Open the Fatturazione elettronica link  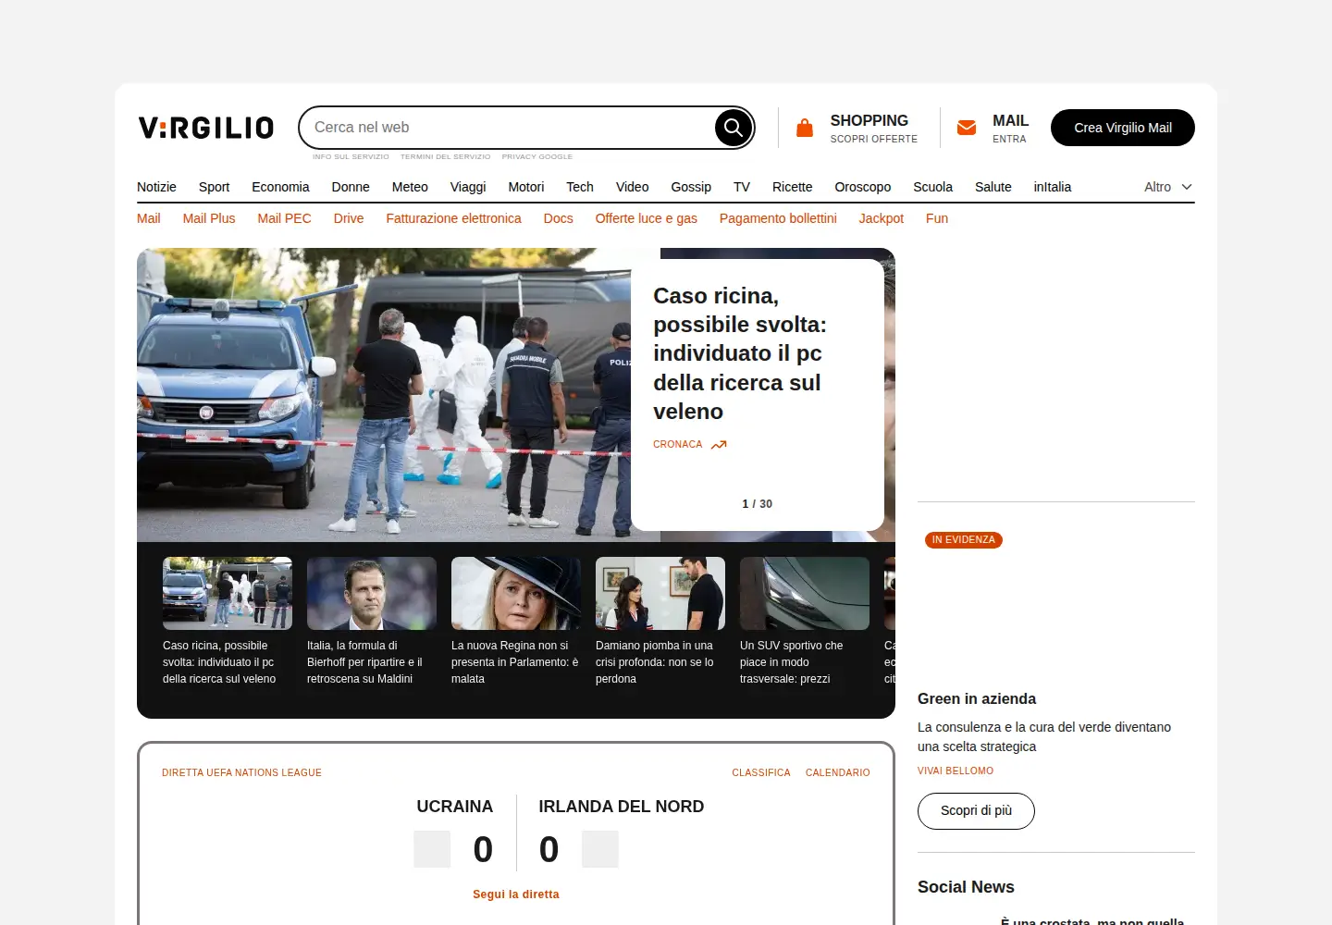(453, 218)
